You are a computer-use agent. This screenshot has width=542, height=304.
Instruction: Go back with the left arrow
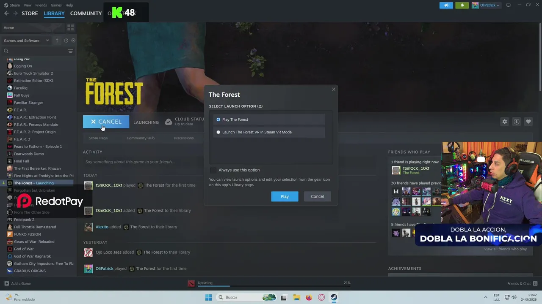(6, 13)
